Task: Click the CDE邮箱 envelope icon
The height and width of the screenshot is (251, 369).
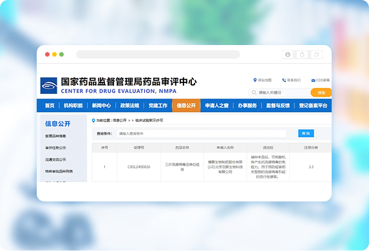Action: 313,80
